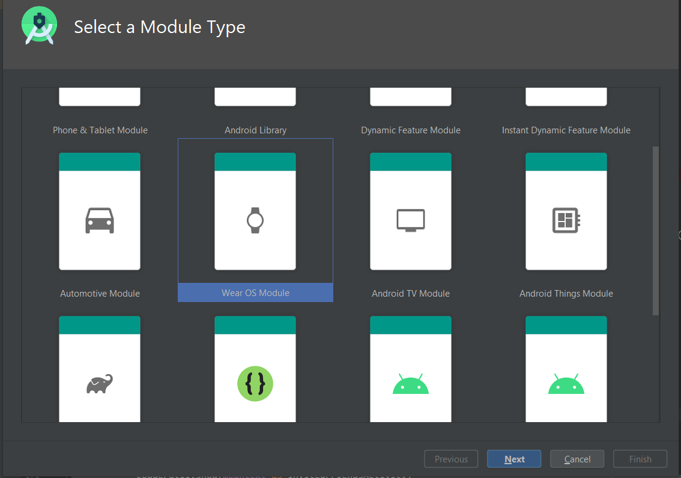Select the Phone & Tablet Module card thumbnail
The height and width of the screenshot is (478, 681).
[x=100, y=97]
